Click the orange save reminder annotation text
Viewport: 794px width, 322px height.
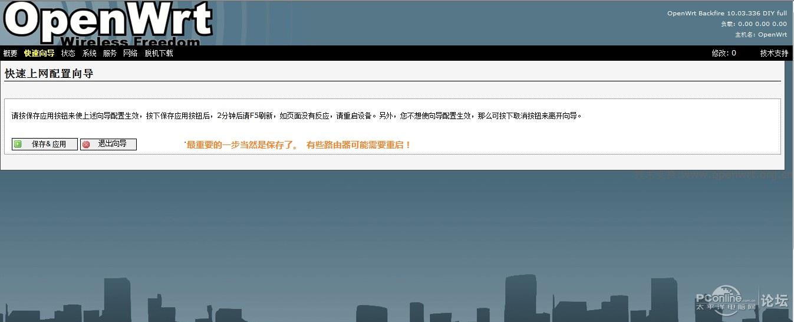coord(299,144)
